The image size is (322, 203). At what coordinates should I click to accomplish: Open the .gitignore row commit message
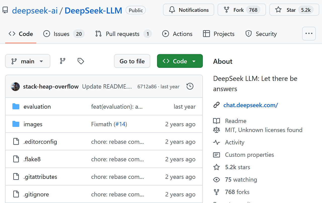tap(117, 194)
